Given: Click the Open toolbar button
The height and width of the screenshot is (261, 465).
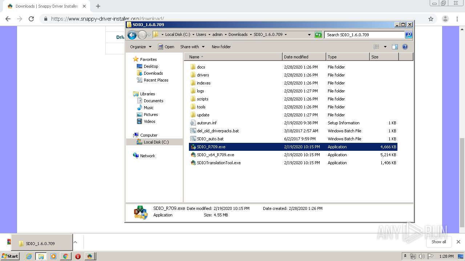Looking at the screenshot, I should coord(166,47).
